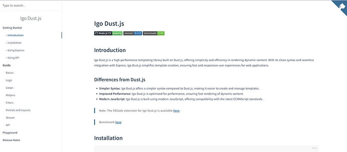Click the downloads 4.4k badge
Image resolution: width=347 pixels, height=152 pixels.
(153, 33)
